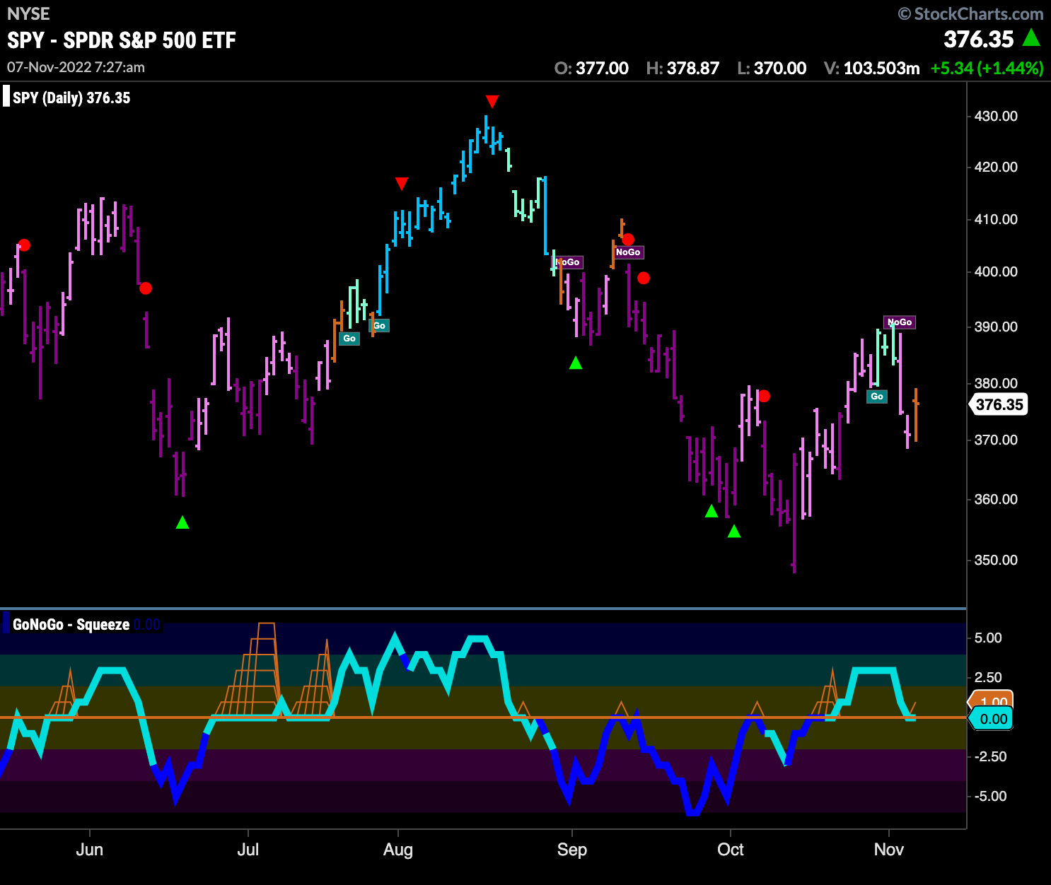Viewport: 1051px width, 885px height.
Task: Click the faint 0.00 value after GoNoGo - Squeeze
Action: click(x=147, y=625)
